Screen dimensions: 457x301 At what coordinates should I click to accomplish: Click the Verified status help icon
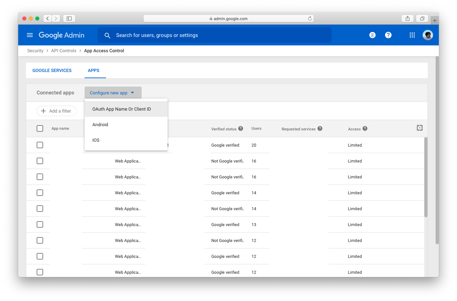coord(240,128)
